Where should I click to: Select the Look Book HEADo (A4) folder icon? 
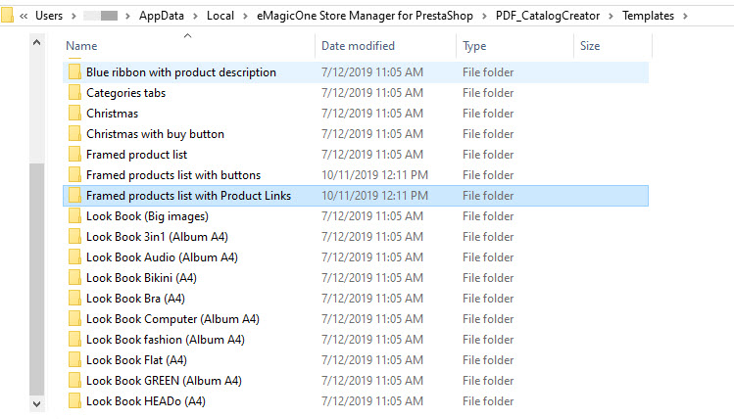pos(74,401)
